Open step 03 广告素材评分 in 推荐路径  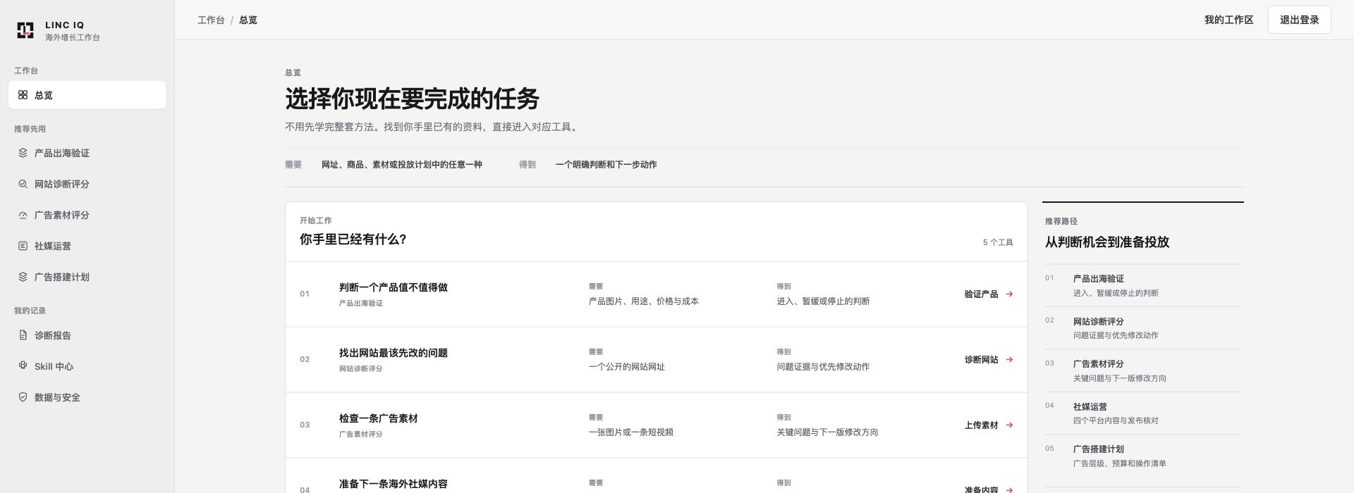[1142, 370]
